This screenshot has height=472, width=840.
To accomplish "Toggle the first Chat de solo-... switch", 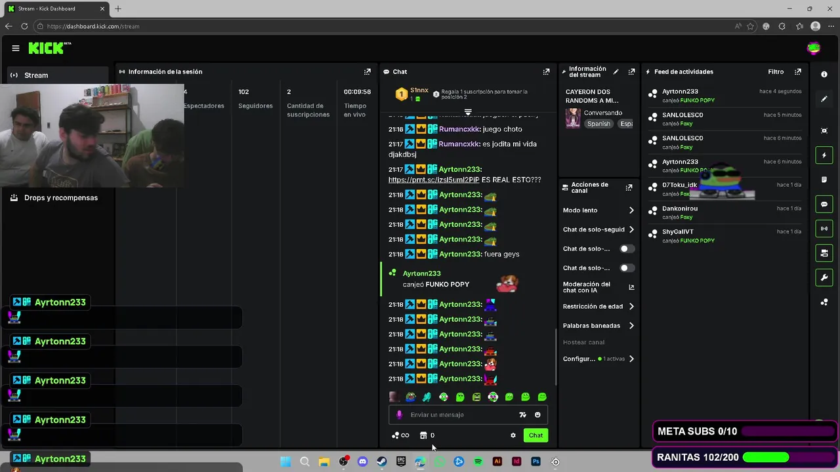I will click(x=626, y=249).
